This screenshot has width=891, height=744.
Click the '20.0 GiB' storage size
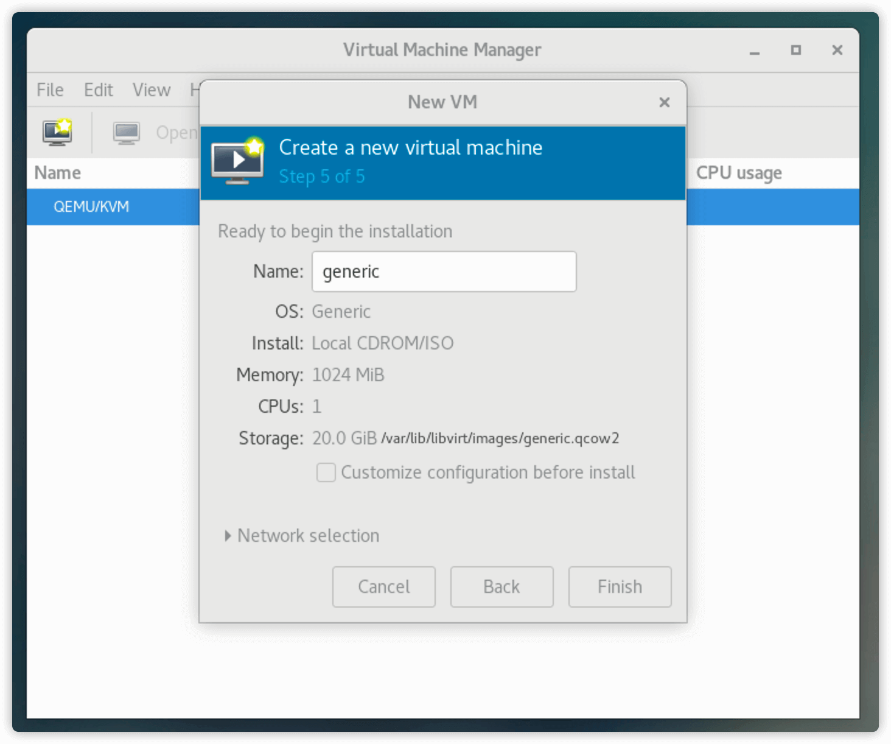344,438
